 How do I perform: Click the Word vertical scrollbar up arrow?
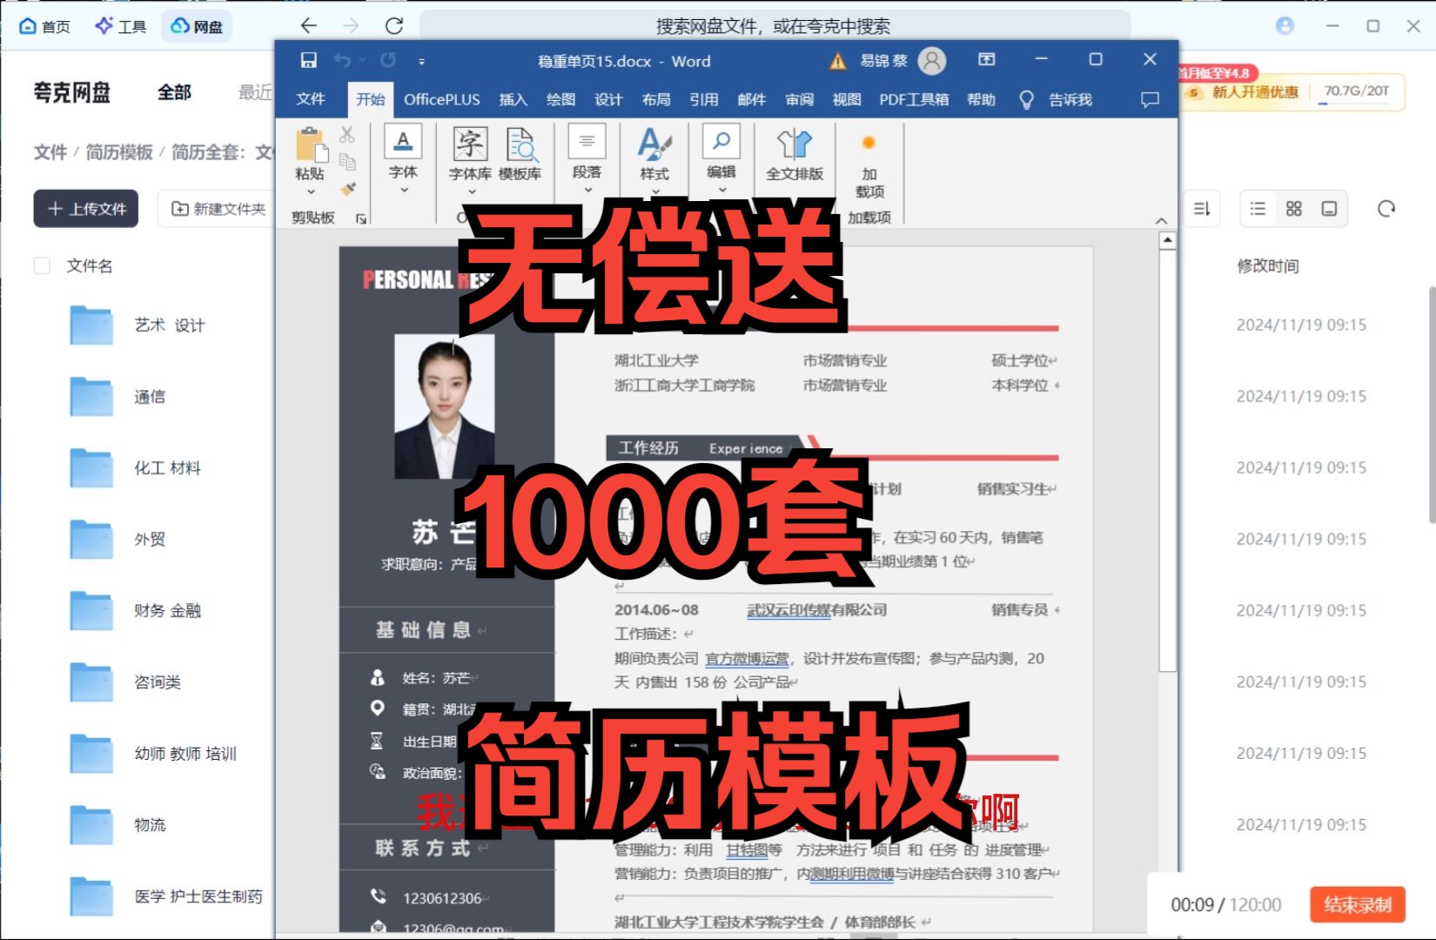point(1168,239)
